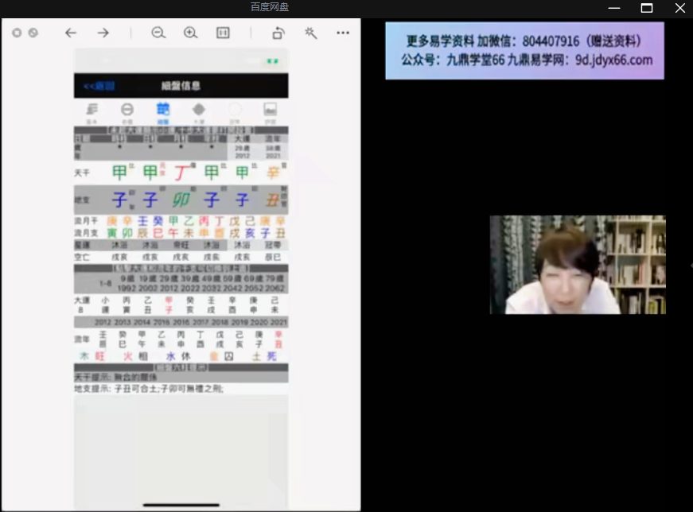Click the webcam video thumbnail
693x512 pixels.
(x=578, y=265)
